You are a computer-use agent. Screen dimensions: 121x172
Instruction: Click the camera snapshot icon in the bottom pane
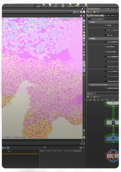[81, 148]
